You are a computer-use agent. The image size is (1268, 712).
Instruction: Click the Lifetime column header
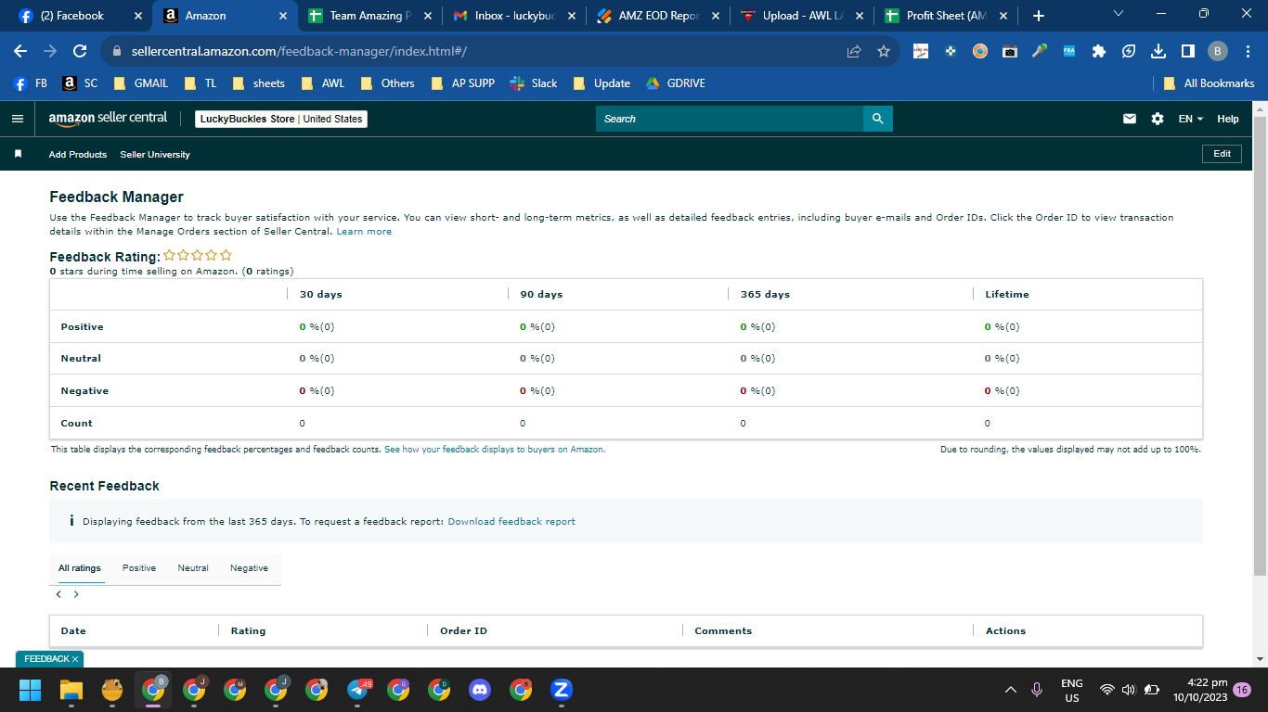click(x=1007, y=295)
